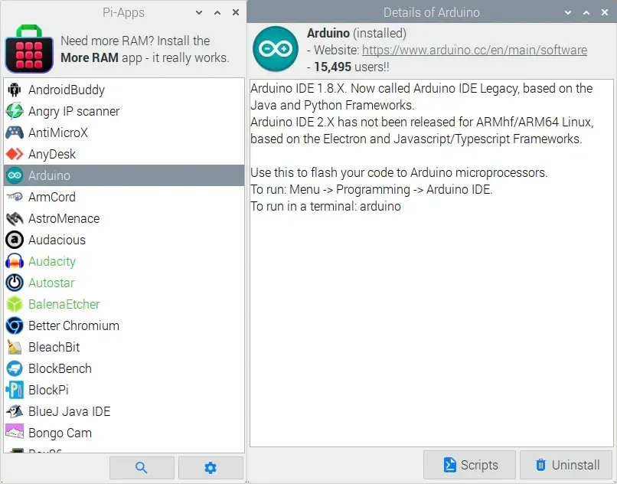
Task: Click the Pi-Apps red basket logo
Action: pyautogui.click(x=29, y=49)
